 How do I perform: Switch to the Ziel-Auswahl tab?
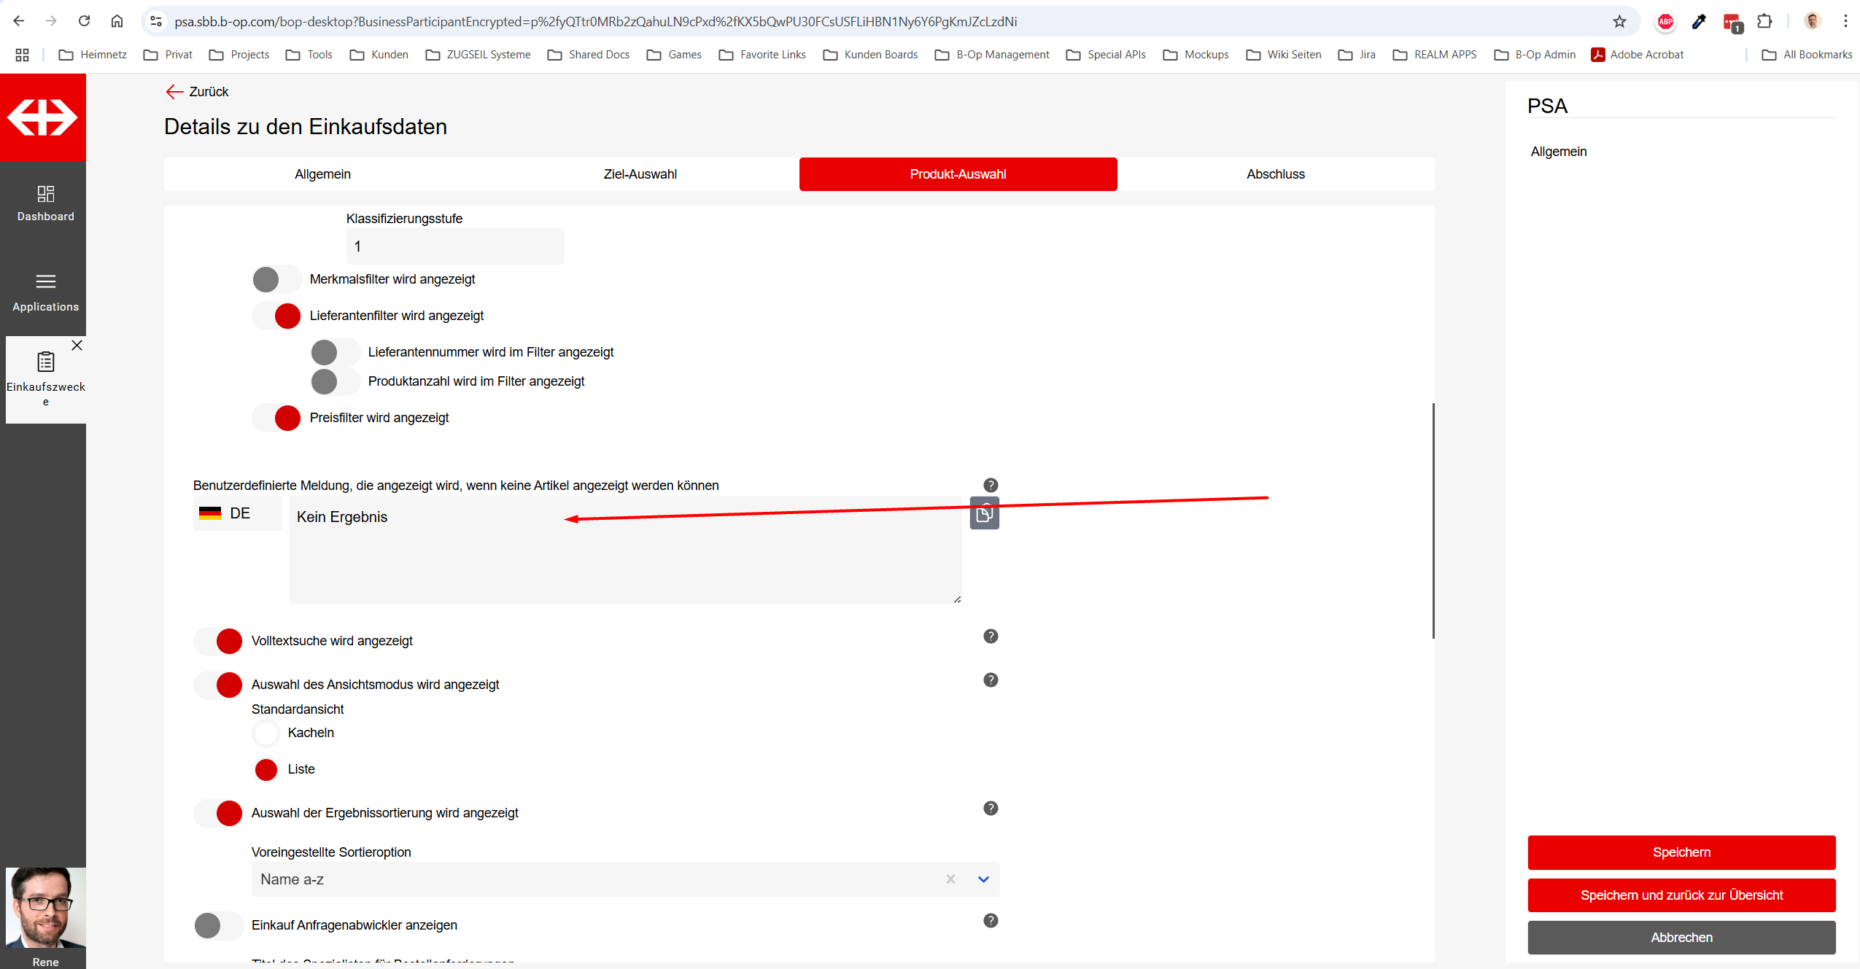tap(640, 174)
